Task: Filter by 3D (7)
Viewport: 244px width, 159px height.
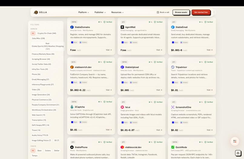Action: [57, 140]
